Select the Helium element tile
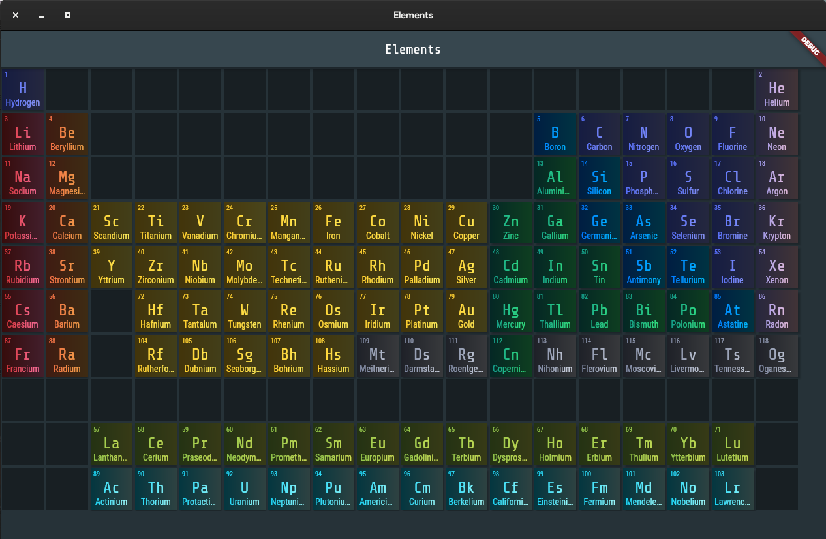826x539 pixels. (x=776, y=90)
